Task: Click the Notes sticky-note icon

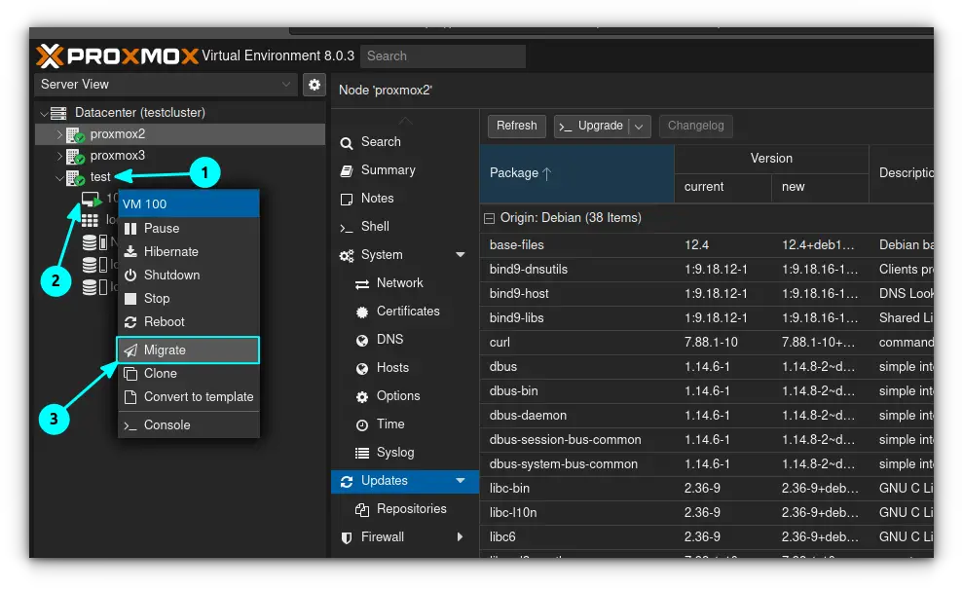Action: [x=347, y=199]
